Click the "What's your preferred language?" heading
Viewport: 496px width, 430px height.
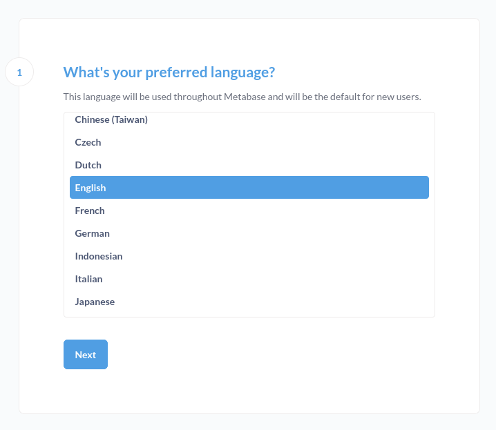tap(169, 72)
